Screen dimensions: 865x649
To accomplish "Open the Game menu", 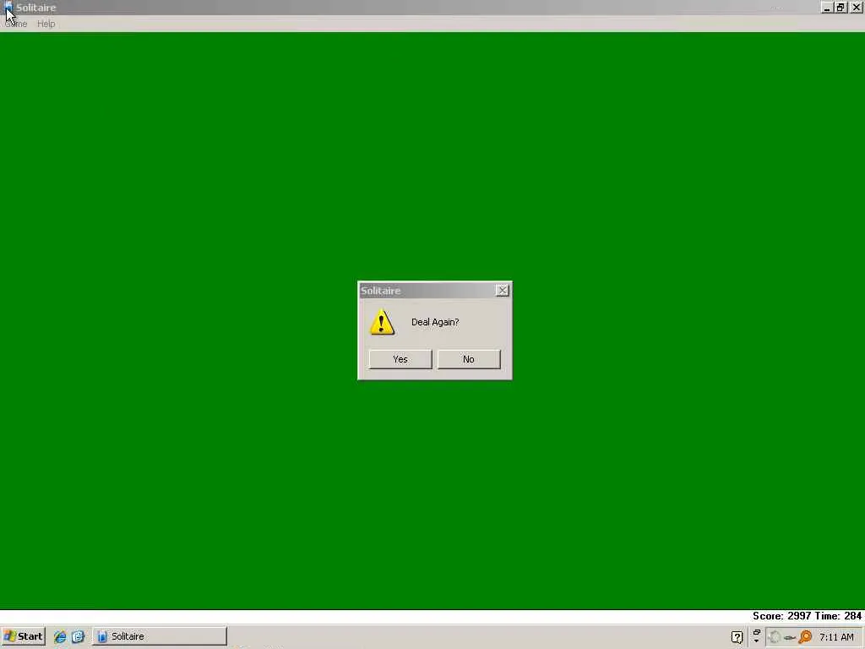I will point(16,24).
